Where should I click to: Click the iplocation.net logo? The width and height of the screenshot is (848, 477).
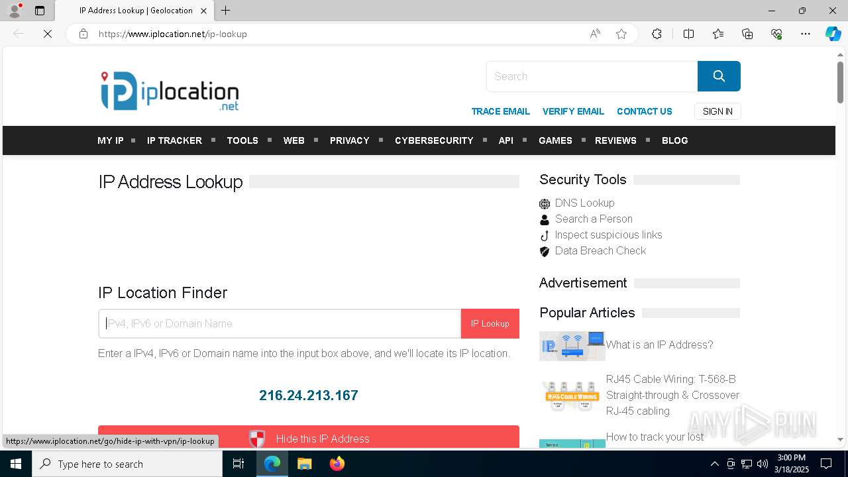[x=170, y=91]
